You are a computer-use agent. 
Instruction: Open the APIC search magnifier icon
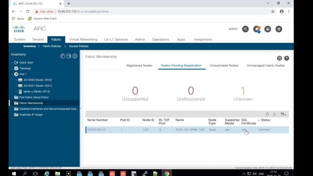click(245, 29)
